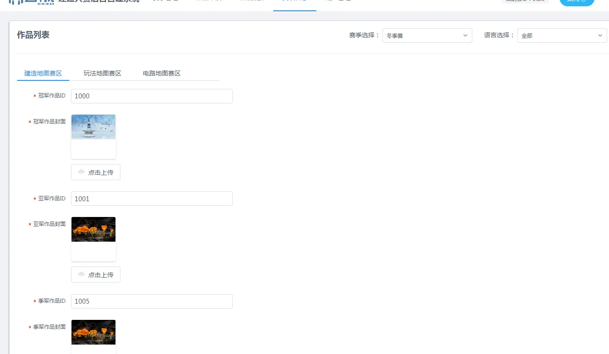Click the 语言选择 label text
Image resolution: width=609 pixels, height=354 pixels.
point(499,35)
